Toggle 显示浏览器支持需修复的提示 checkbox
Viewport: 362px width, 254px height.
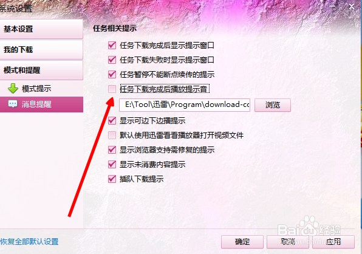pyautogui.click(x=112, y=149)
